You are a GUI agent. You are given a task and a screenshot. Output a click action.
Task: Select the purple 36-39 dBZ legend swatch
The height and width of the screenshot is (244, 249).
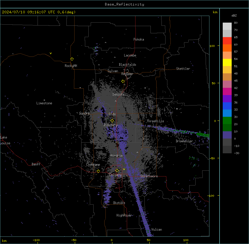227,99
